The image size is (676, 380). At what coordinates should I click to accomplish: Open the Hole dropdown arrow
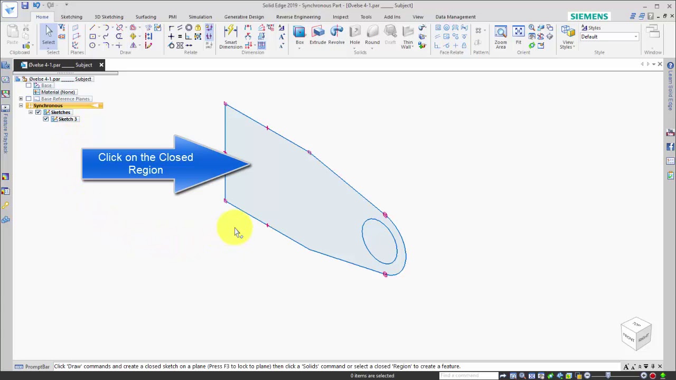click(355, 48)
